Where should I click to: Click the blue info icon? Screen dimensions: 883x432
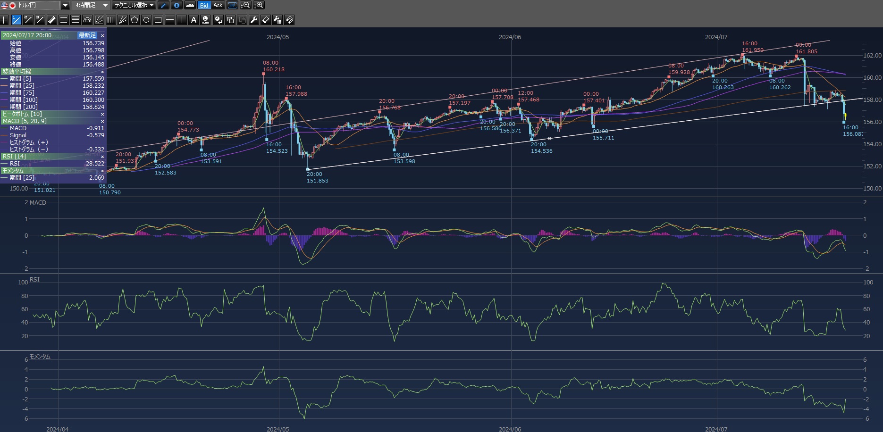(x=177, y=5)
